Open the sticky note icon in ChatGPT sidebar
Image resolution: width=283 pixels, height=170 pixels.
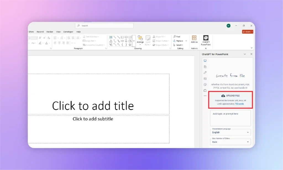(205, 85)
